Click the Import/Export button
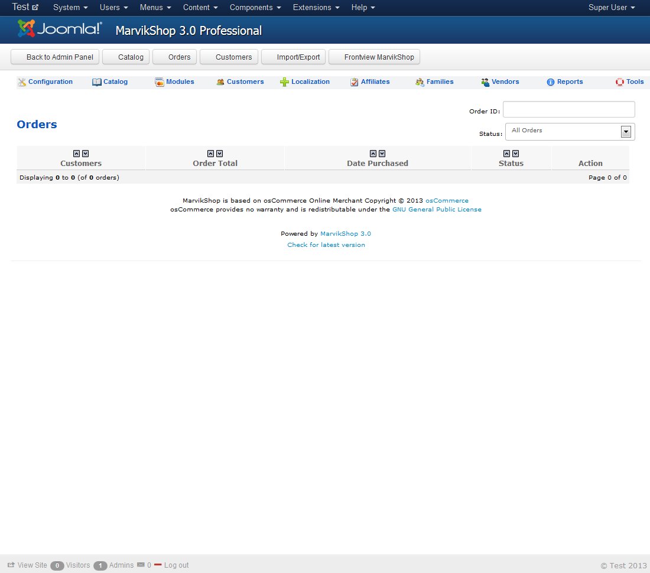Screen dimensions: 650x573 click(x=293, y=57)
